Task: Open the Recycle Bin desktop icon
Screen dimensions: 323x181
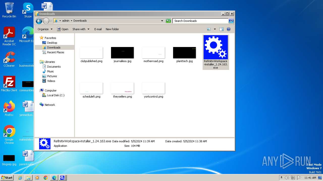Action: tap(9, 10)
